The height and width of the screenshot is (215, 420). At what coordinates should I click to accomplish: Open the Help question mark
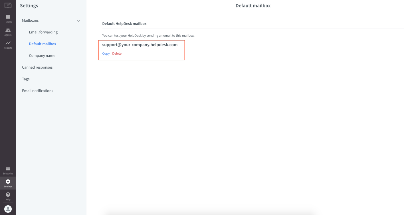[x=8, y=196]
